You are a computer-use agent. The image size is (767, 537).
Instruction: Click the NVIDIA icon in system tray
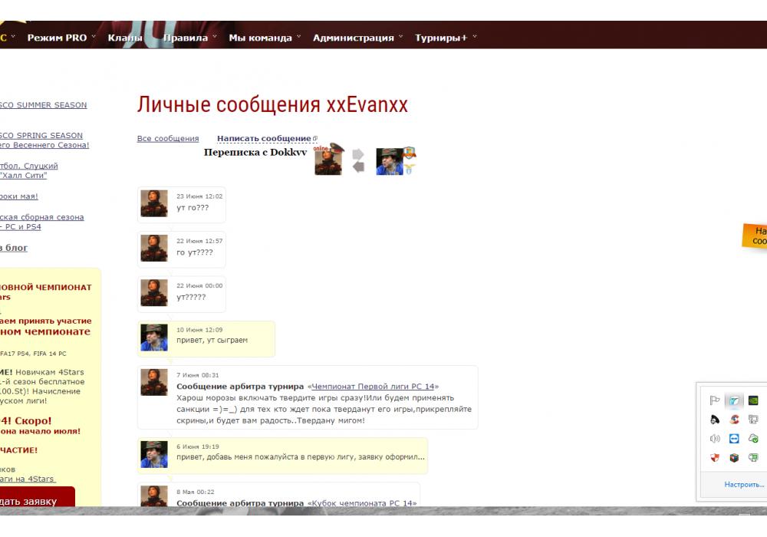pyautogui.click(x=754, y=400)
